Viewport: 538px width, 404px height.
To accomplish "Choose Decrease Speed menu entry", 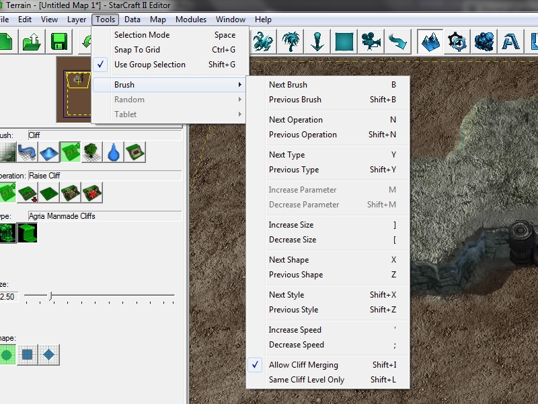I will coord(328,345).
